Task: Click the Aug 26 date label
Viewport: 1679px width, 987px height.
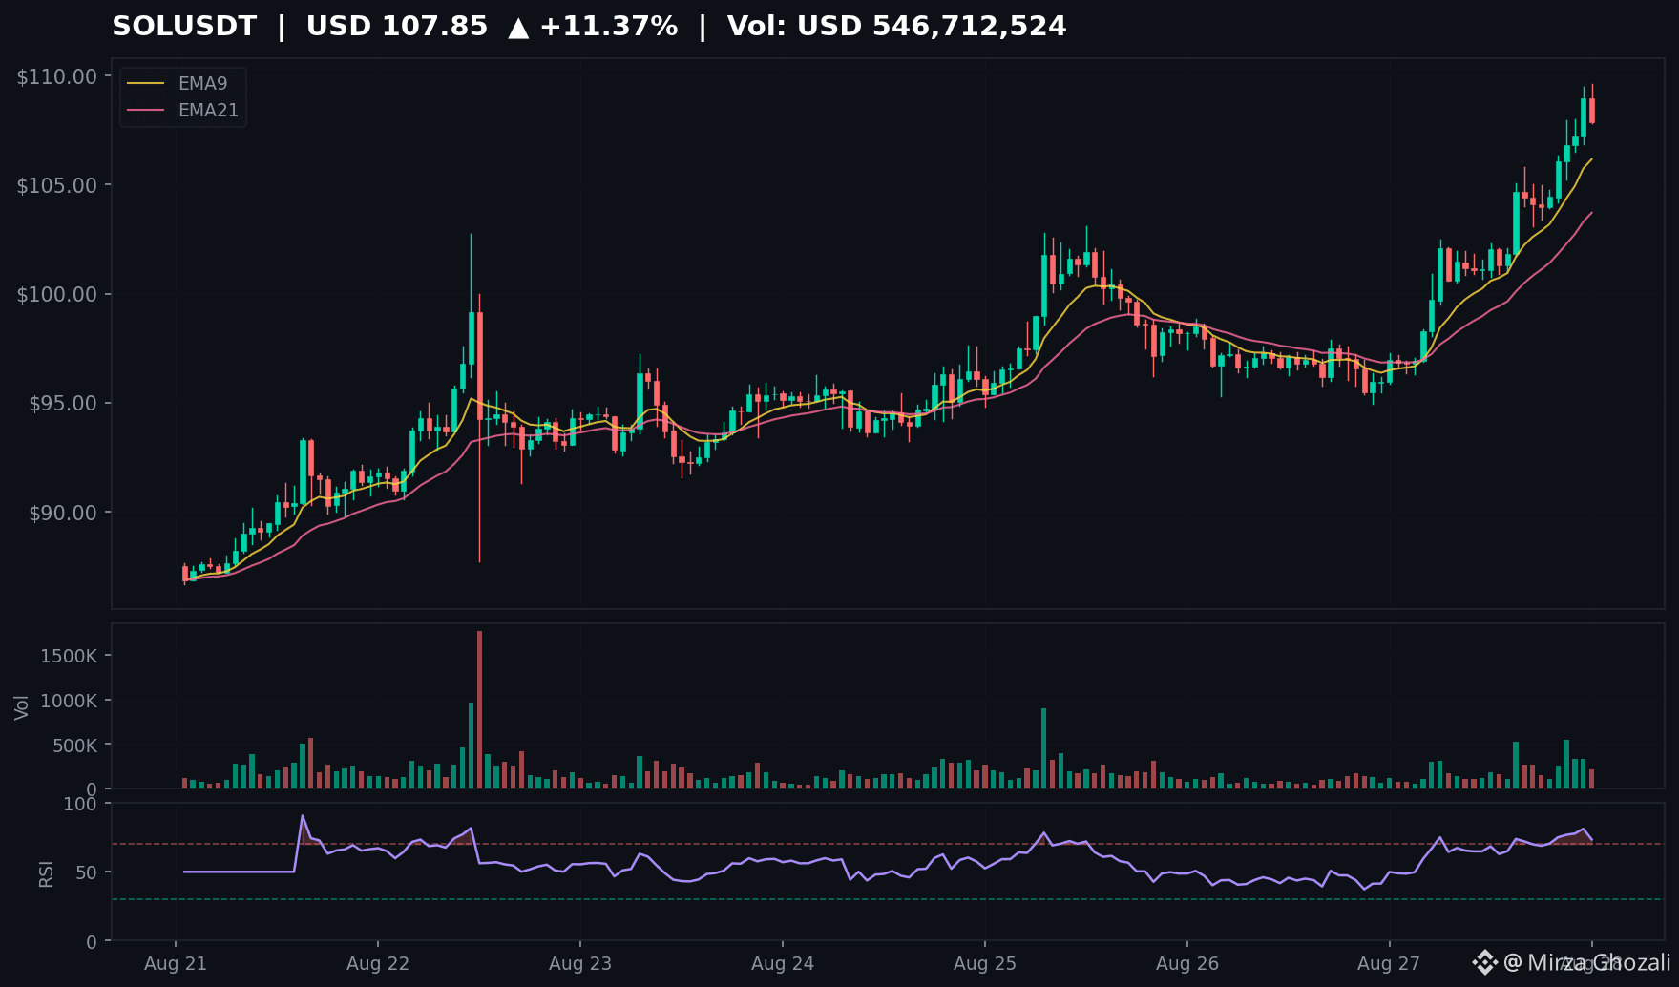Action: click(x=1187, y=964)
